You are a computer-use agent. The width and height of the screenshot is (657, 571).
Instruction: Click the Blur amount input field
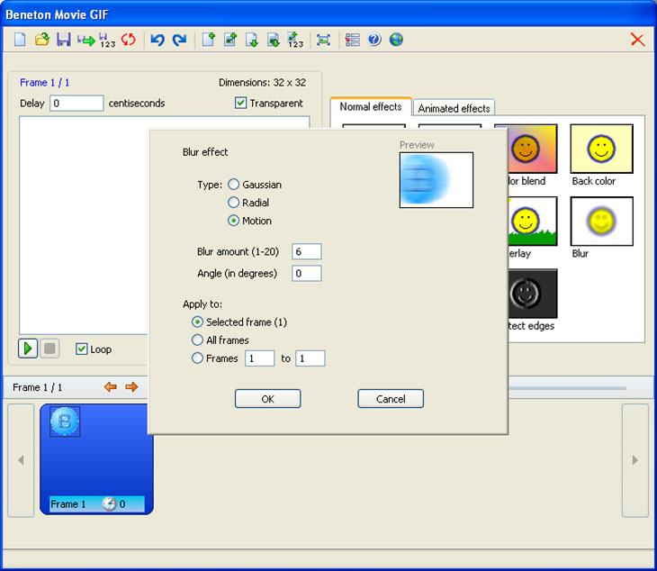(307, 251)
